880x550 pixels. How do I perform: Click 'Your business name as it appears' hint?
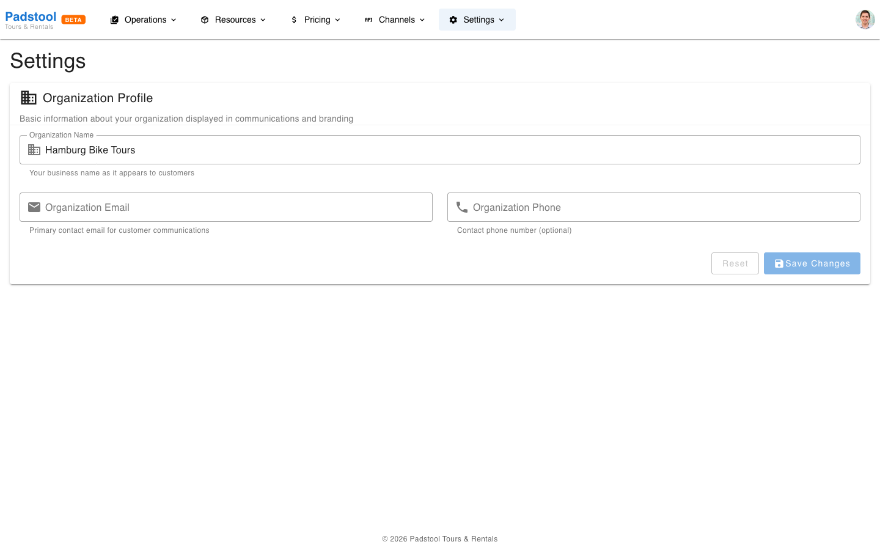coord(112,173)
